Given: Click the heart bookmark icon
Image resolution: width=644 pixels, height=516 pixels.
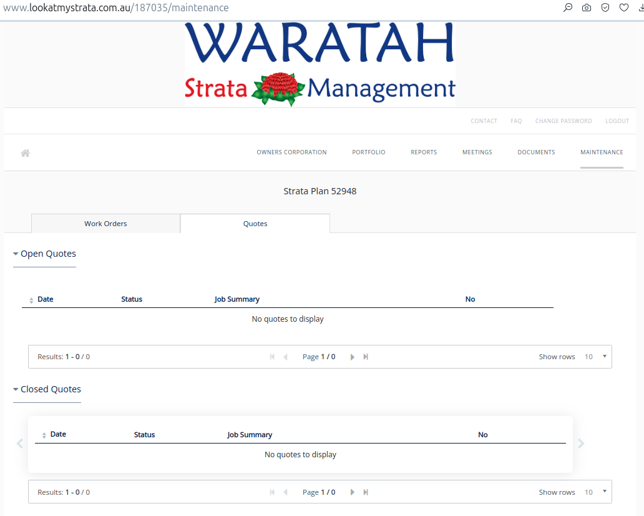Looking at the screenshot, I should click(x=624, y=7).
